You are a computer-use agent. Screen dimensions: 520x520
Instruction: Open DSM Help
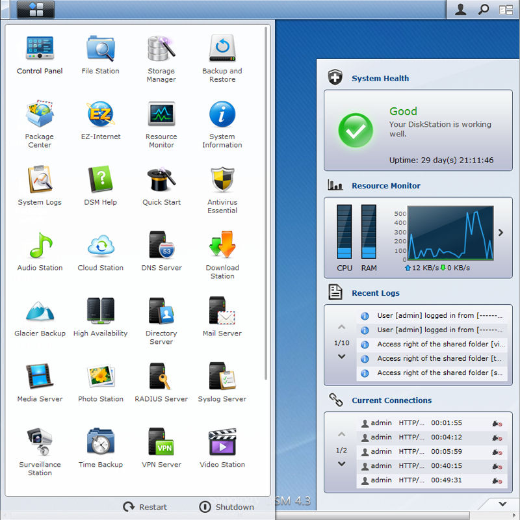click(101, 186)
